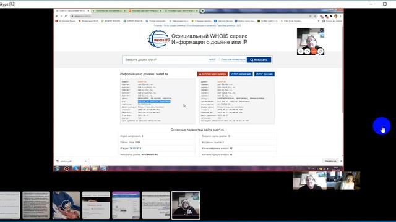Go forward in the shared browser
The height and width of the screenshot is (222, 396).
[61, 16]
